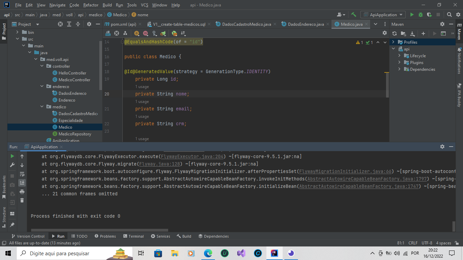Toggle the Maven side tool window
The width and height of the screenshot is (463, 260).
tap(459, 31)
